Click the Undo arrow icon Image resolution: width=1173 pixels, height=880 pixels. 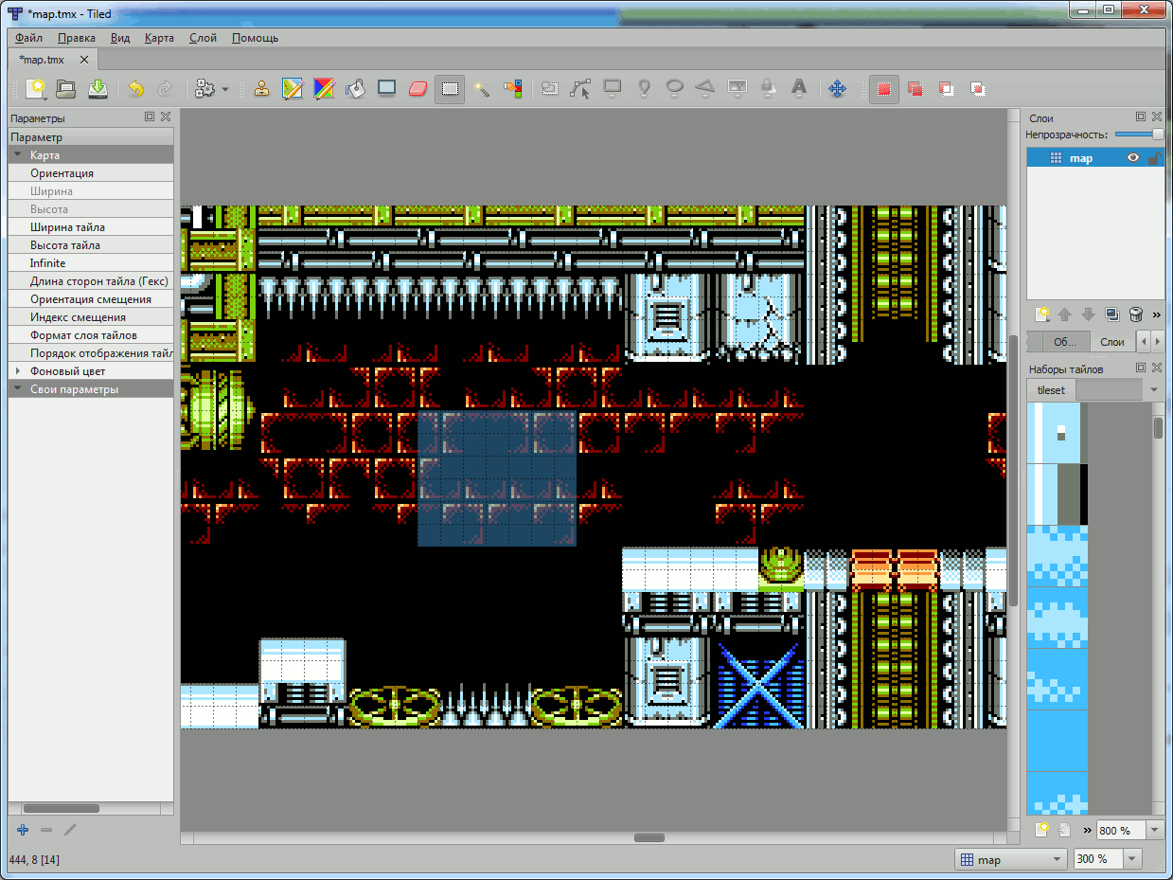[x=135, y=89]
